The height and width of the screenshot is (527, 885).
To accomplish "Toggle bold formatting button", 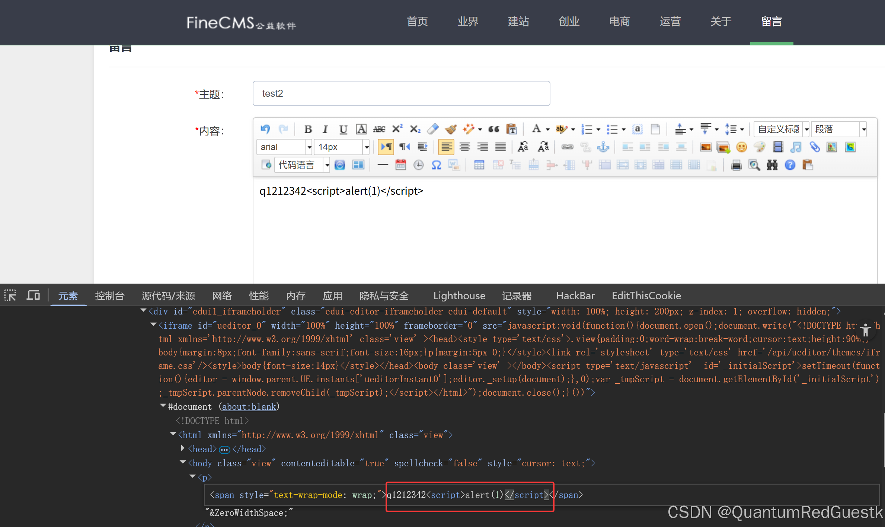I will [308, 129].
